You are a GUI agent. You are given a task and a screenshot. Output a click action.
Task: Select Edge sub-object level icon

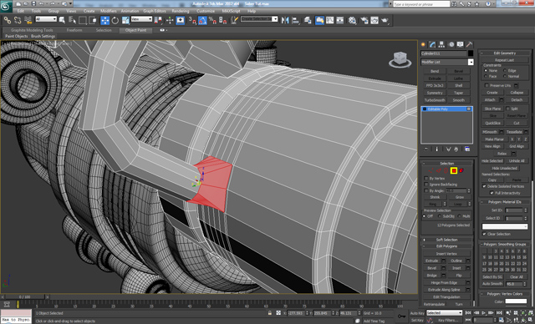[438, 170]
